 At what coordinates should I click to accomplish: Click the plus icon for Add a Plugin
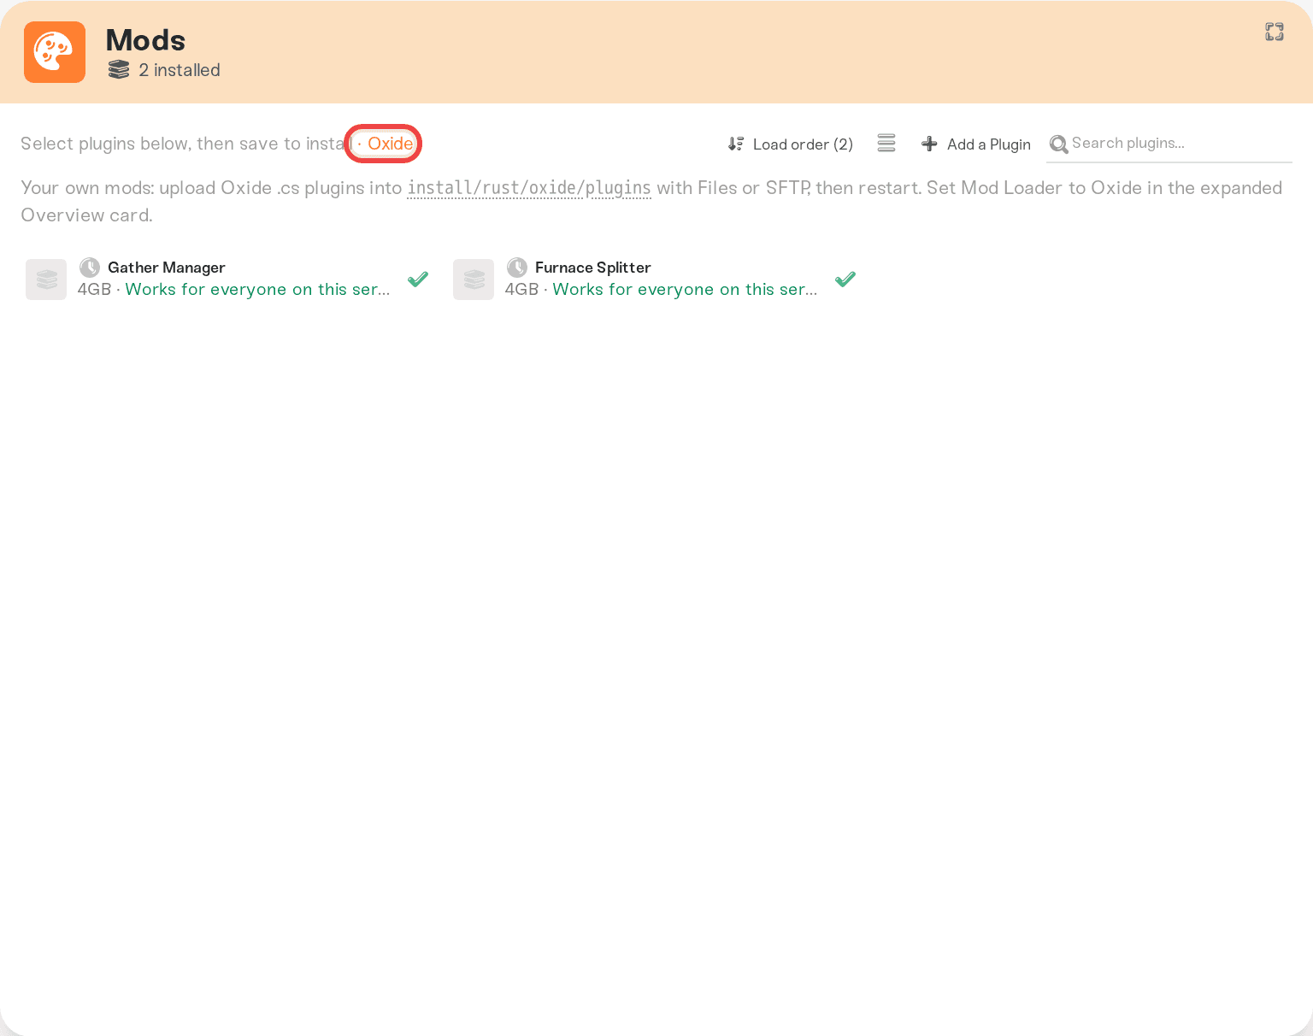point(929,144)
